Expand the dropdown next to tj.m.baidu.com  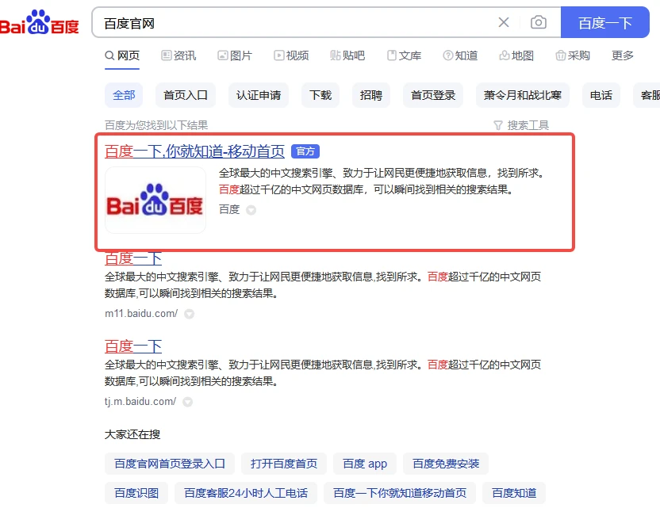point(187,402)
